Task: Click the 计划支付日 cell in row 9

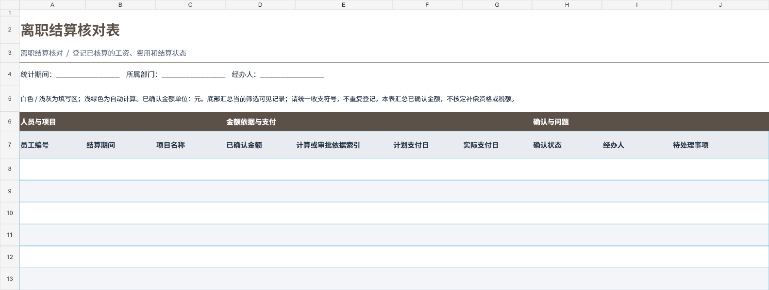Action: click(x=427, y=191)
